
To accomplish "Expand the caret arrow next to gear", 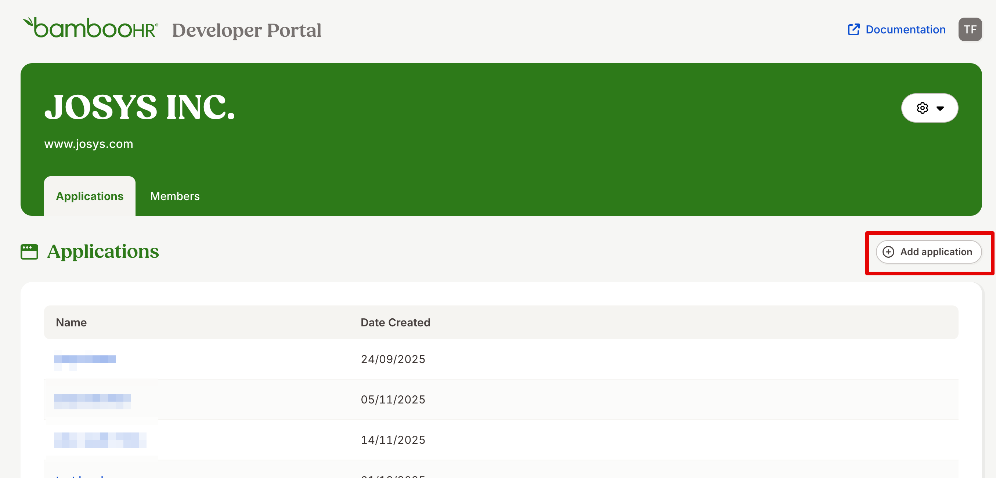I will click(940, 109).
